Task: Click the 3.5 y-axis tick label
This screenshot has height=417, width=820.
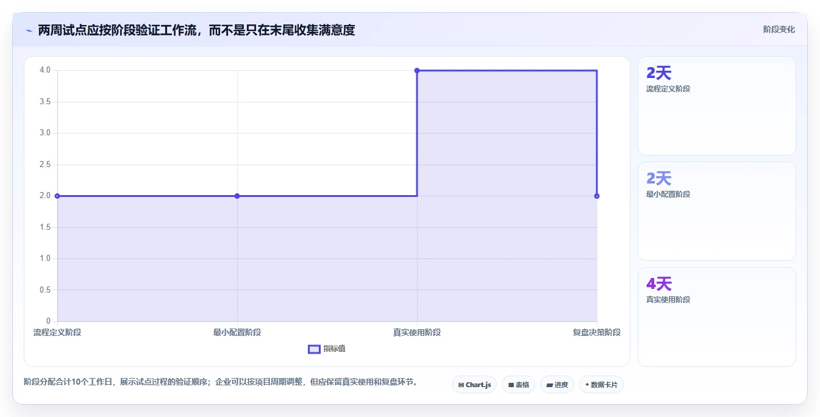Action: 45,101
